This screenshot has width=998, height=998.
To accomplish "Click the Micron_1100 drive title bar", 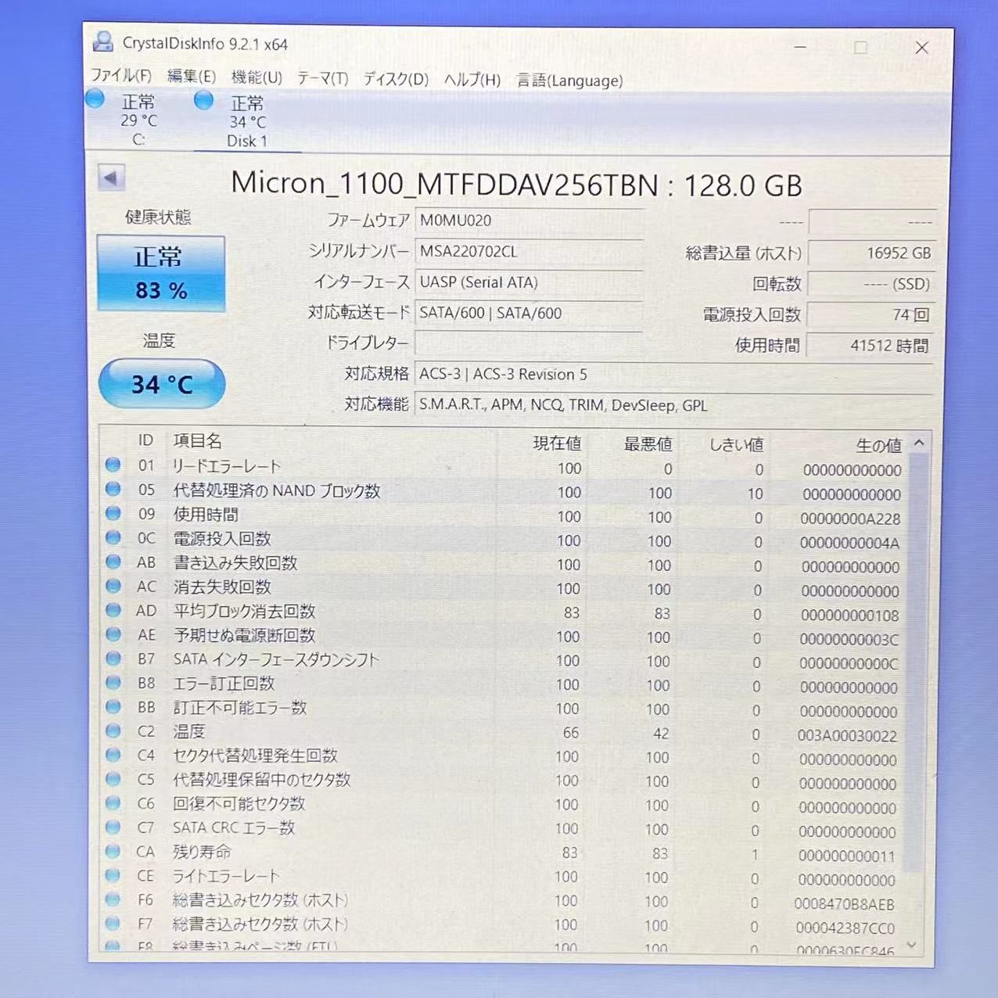I will tap(516, 185).
